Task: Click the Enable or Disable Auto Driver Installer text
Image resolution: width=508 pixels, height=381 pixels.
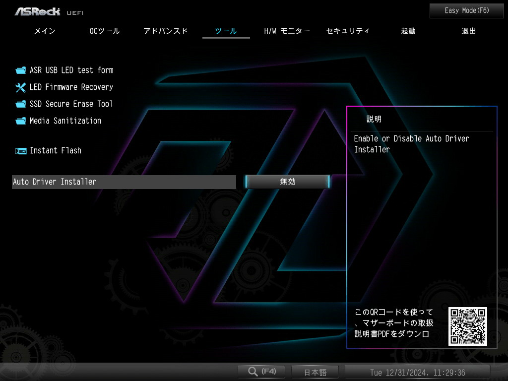Action: [411, 144]
